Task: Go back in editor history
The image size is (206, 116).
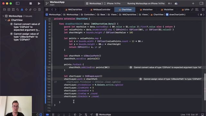Action: point(52,9)
